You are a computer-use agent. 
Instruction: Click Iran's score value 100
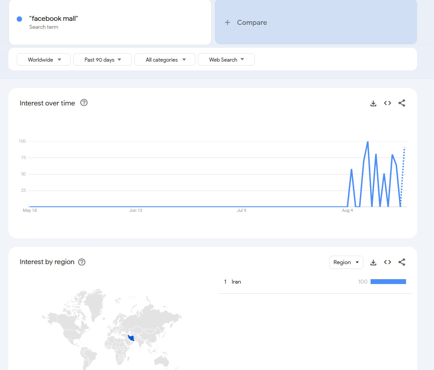(x=363, y=281)
